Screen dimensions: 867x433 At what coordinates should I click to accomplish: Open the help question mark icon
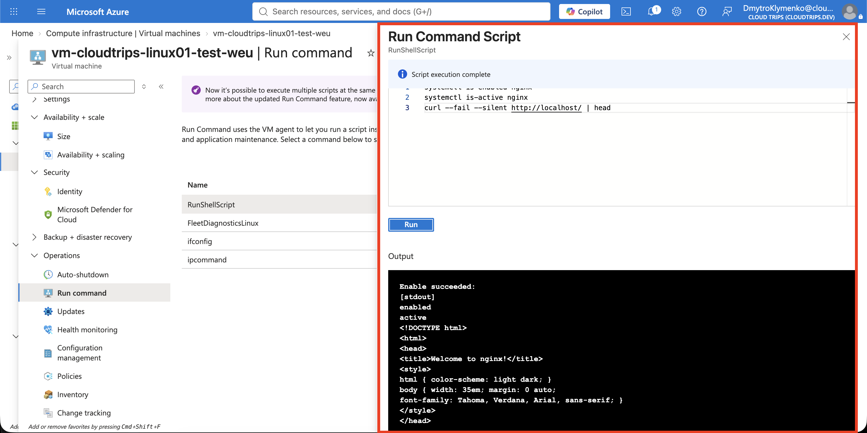(702, 11)
